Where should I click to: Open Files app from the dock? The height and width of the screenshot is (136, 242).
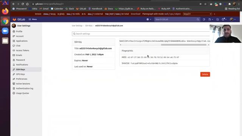5,41
